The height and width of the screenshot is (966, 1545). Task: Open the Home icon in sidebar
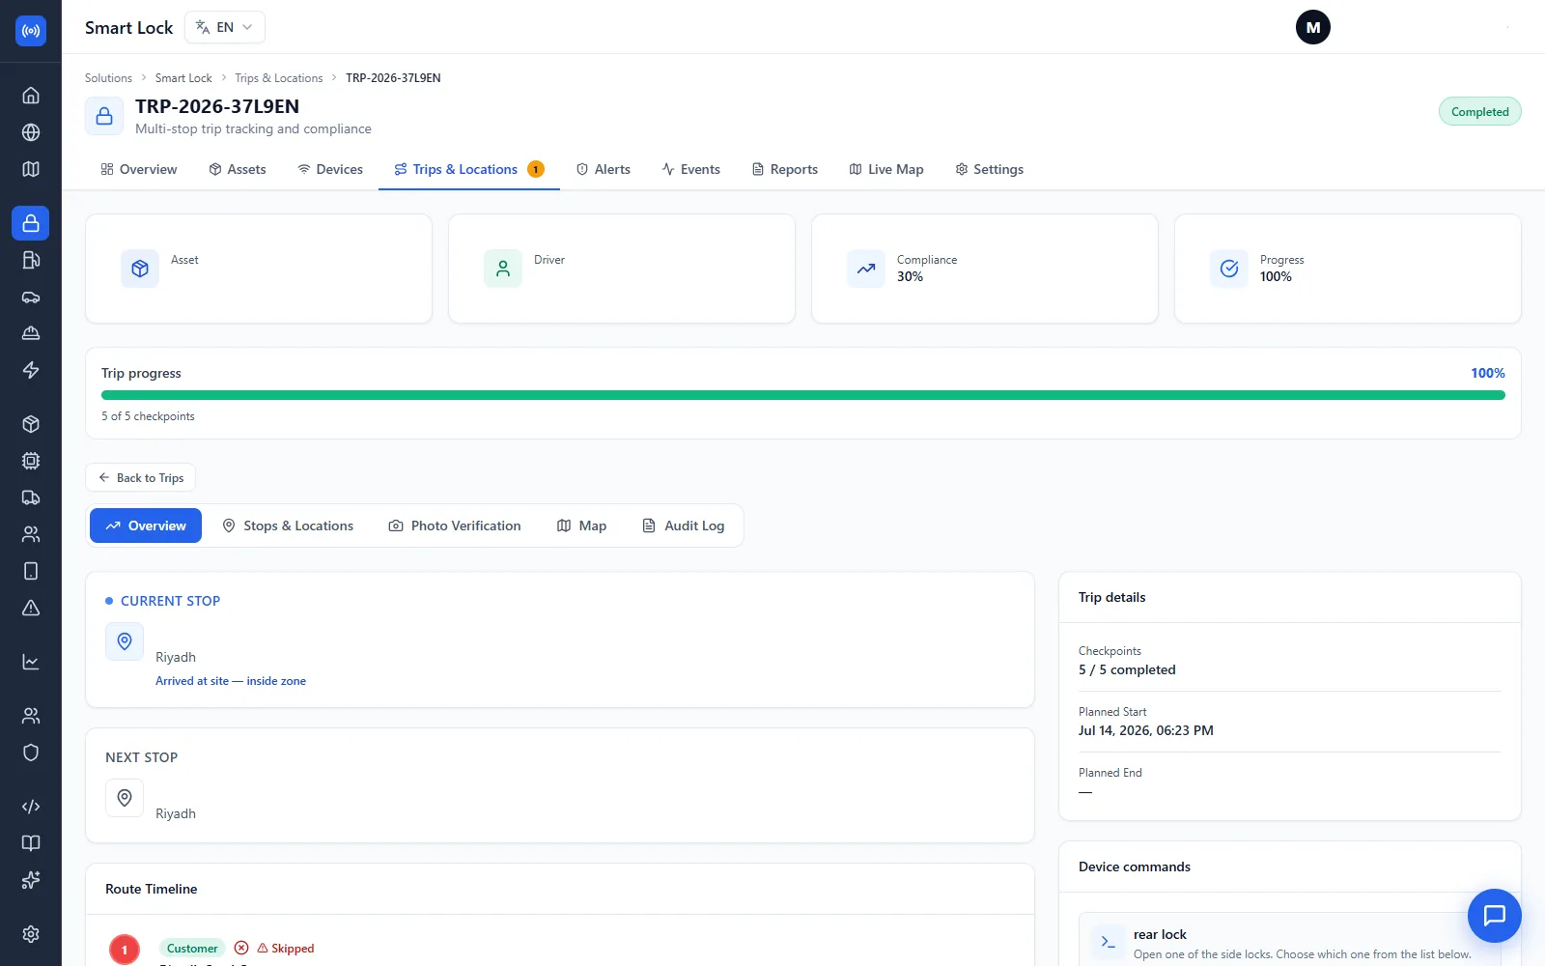tap(31, 96)
